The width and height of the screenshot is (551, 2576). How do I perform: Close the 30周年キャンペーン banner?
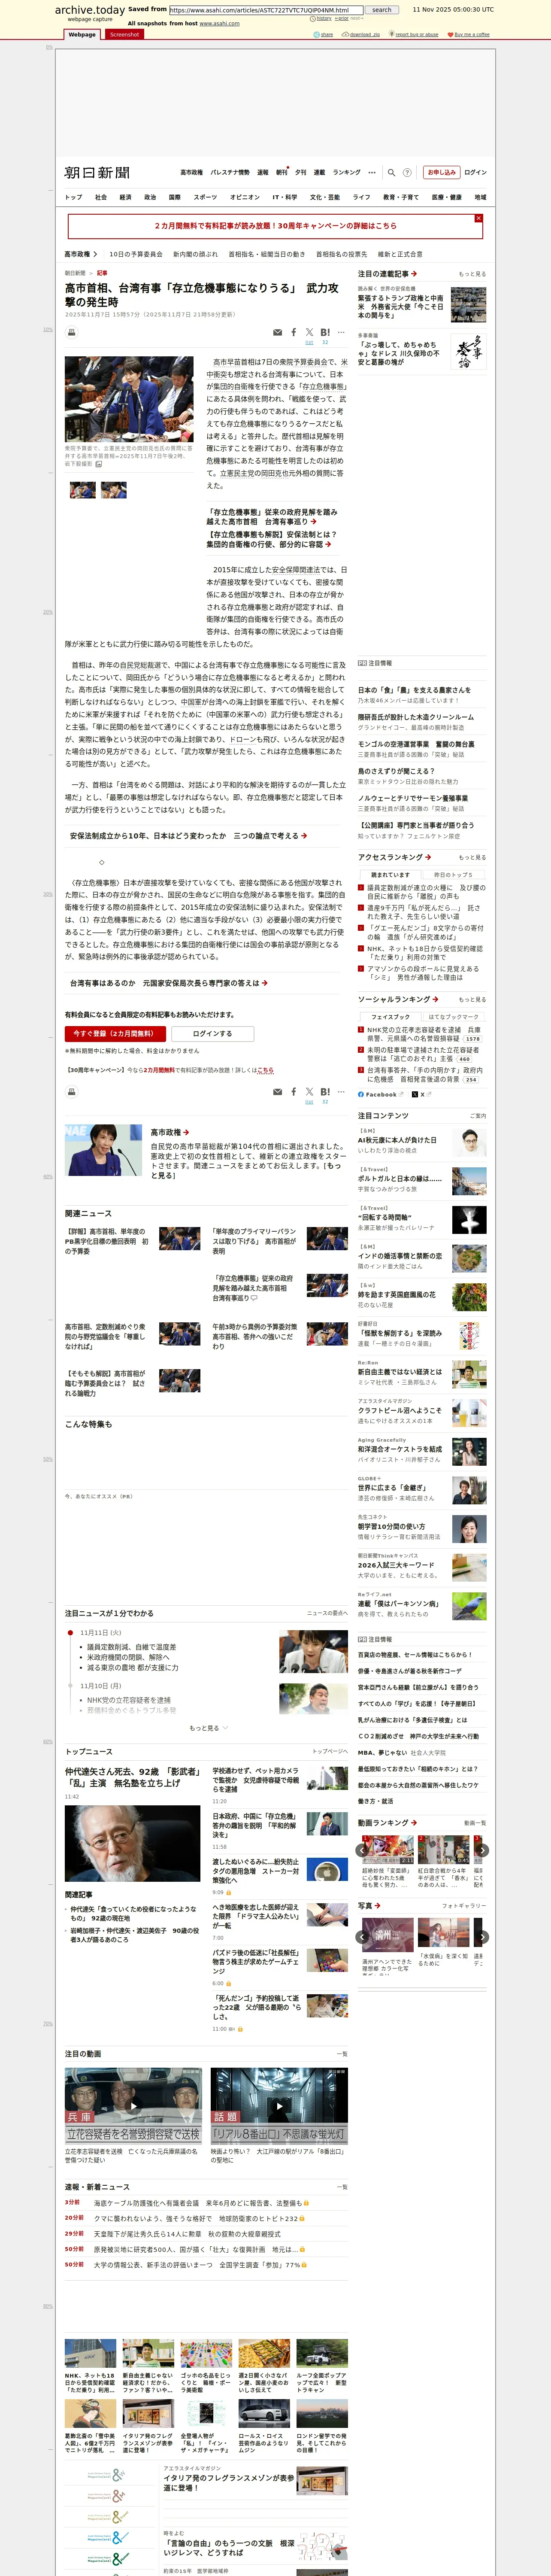coord(478,218)
